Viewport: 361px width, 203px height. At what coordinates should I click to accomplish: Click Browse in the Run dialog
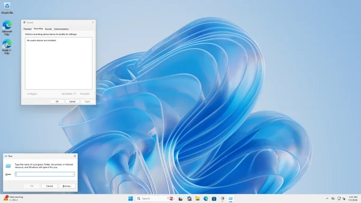[x=67, y=186]
